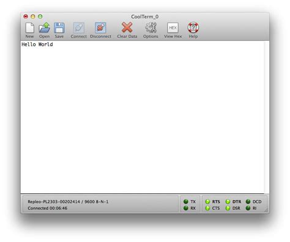Zoom the window with green button
Viewport: 290px width, 242px height.
point(40,16)
